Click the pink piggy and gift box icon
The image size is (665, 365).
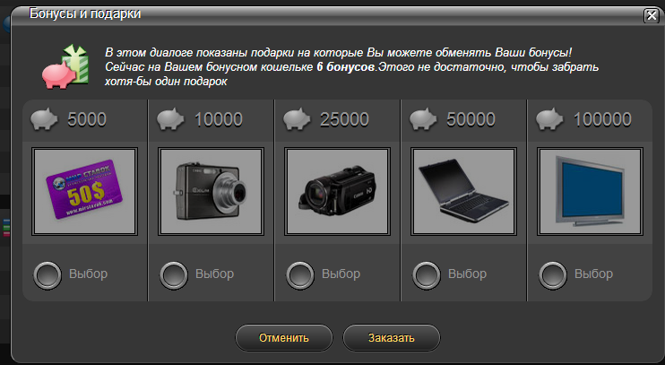[65, 67]
